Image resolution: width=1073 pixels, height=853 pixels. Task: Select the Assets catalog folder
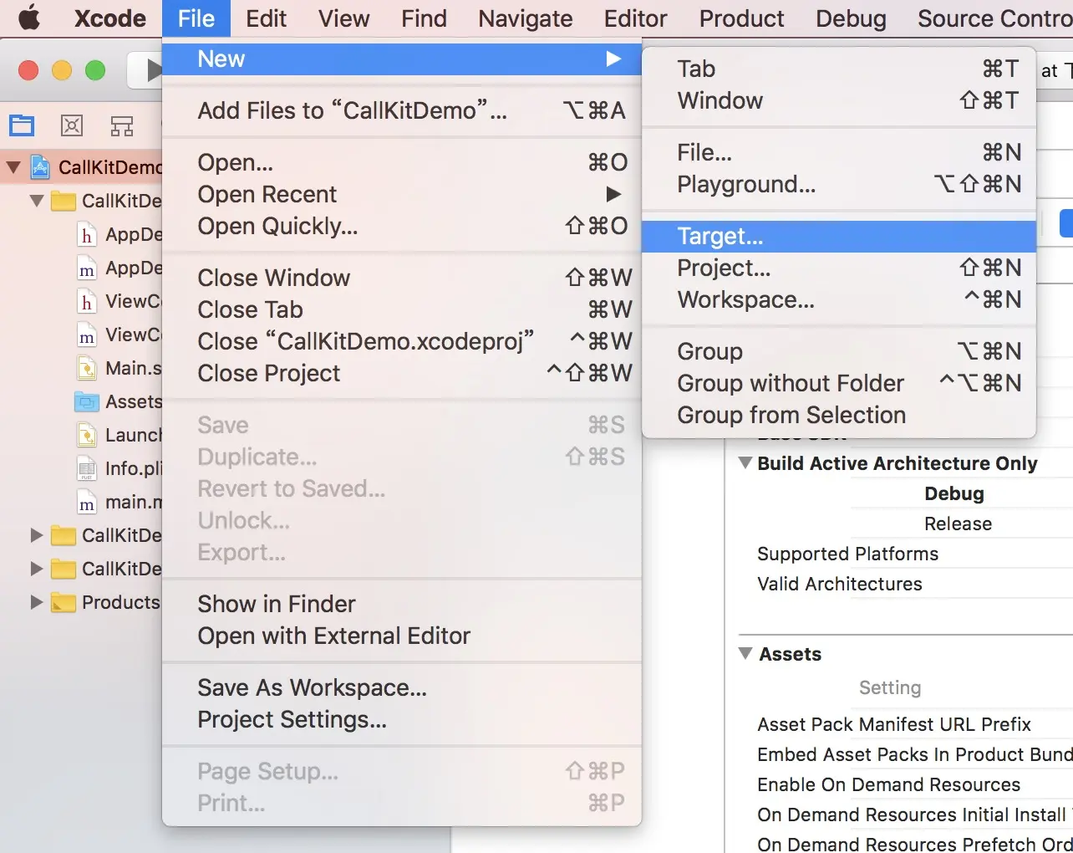[119, 401]
